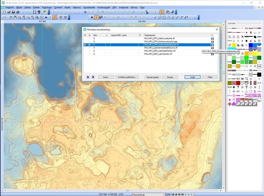The image size is (264, 196).
Task: Show info for M5114F2_DSM_LasIntensity.tif
Action: point(212,54)
